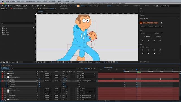The image size is (181, 102).
Task: Click the limb Name input field
Action: click(x=147, y=33)
